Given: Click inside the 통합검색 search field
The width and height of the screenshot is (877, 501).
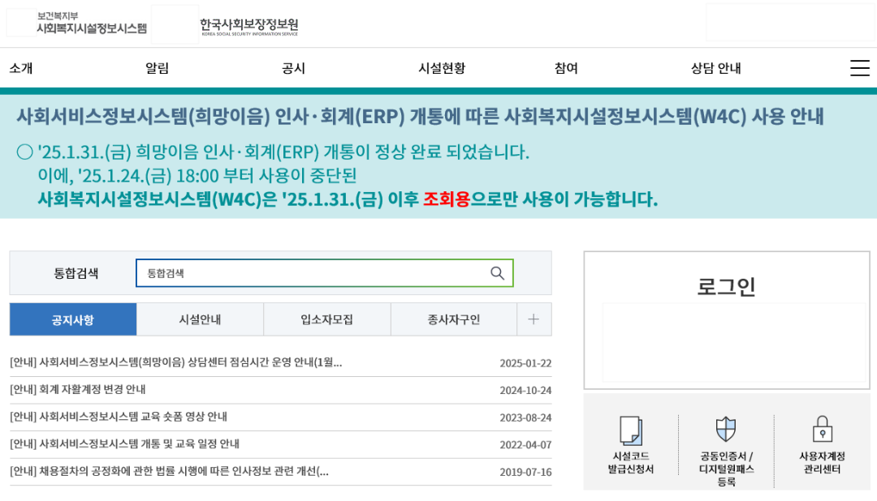Looking at the screenshot, I should [309, 273].
